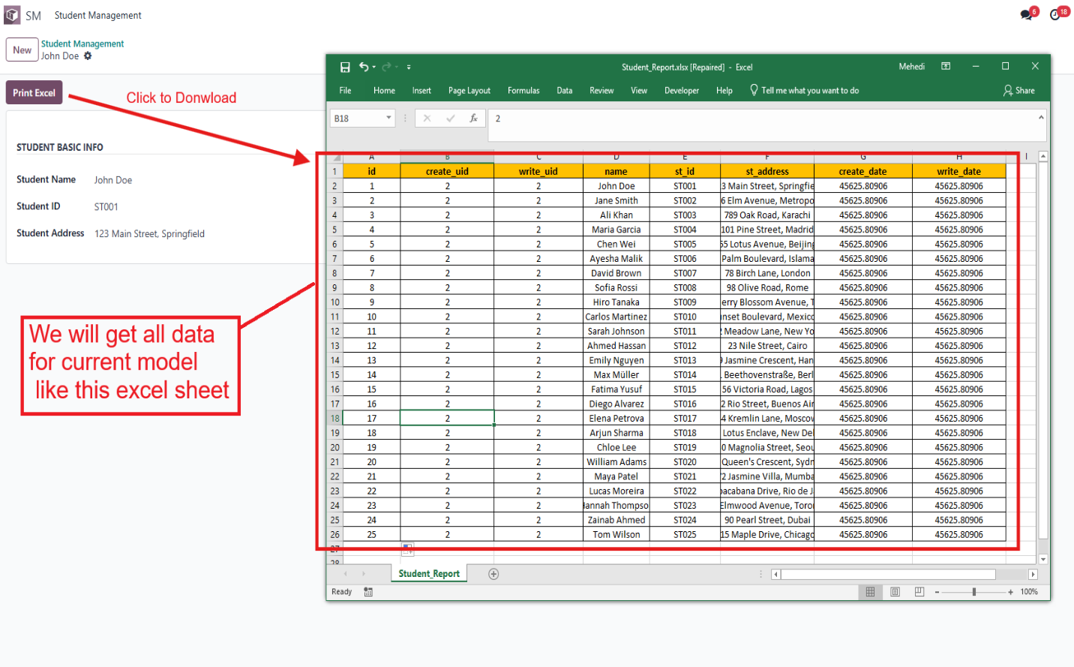Click the Enter formula checkmark icon

click(x=451, y=118)
